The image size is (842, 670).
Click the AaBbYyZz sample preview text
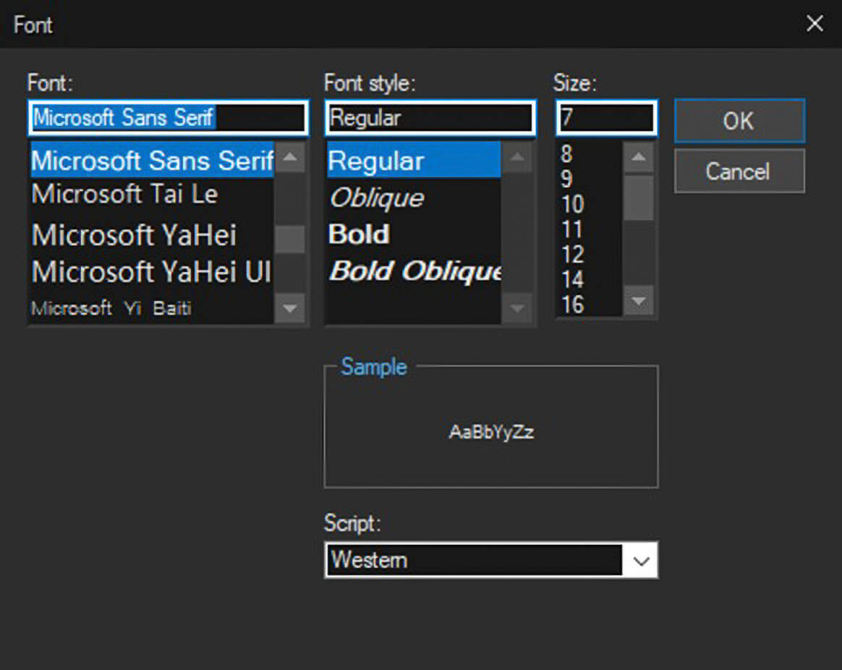(x=491, y=432)
